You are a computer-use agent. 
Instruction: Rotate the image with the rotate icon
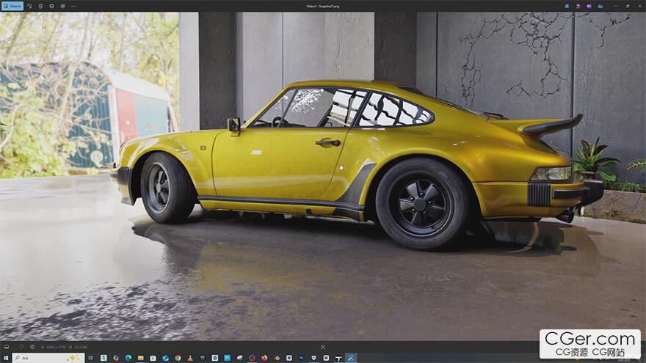tap(29, 6)
